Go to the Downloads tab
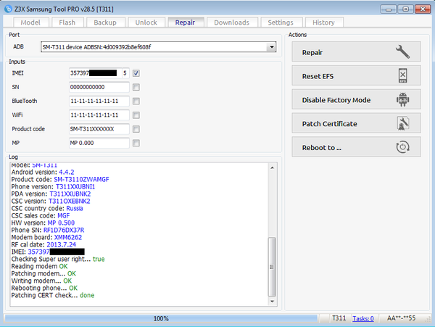Image resolution: width=435 pixels, height=327 pixels. 232,22
